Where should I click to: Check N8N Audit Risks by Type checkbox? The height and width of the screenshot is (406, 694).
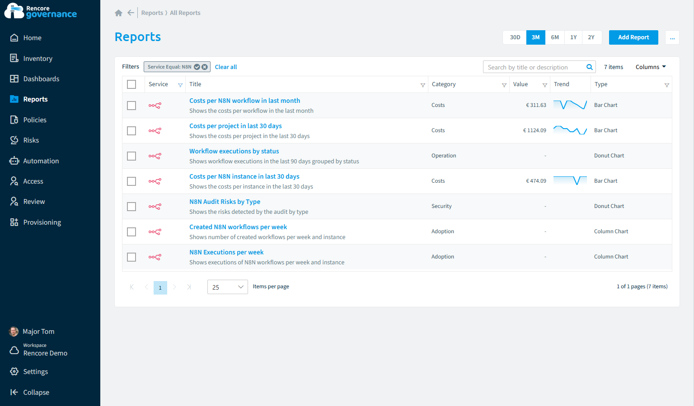(131, 207)
